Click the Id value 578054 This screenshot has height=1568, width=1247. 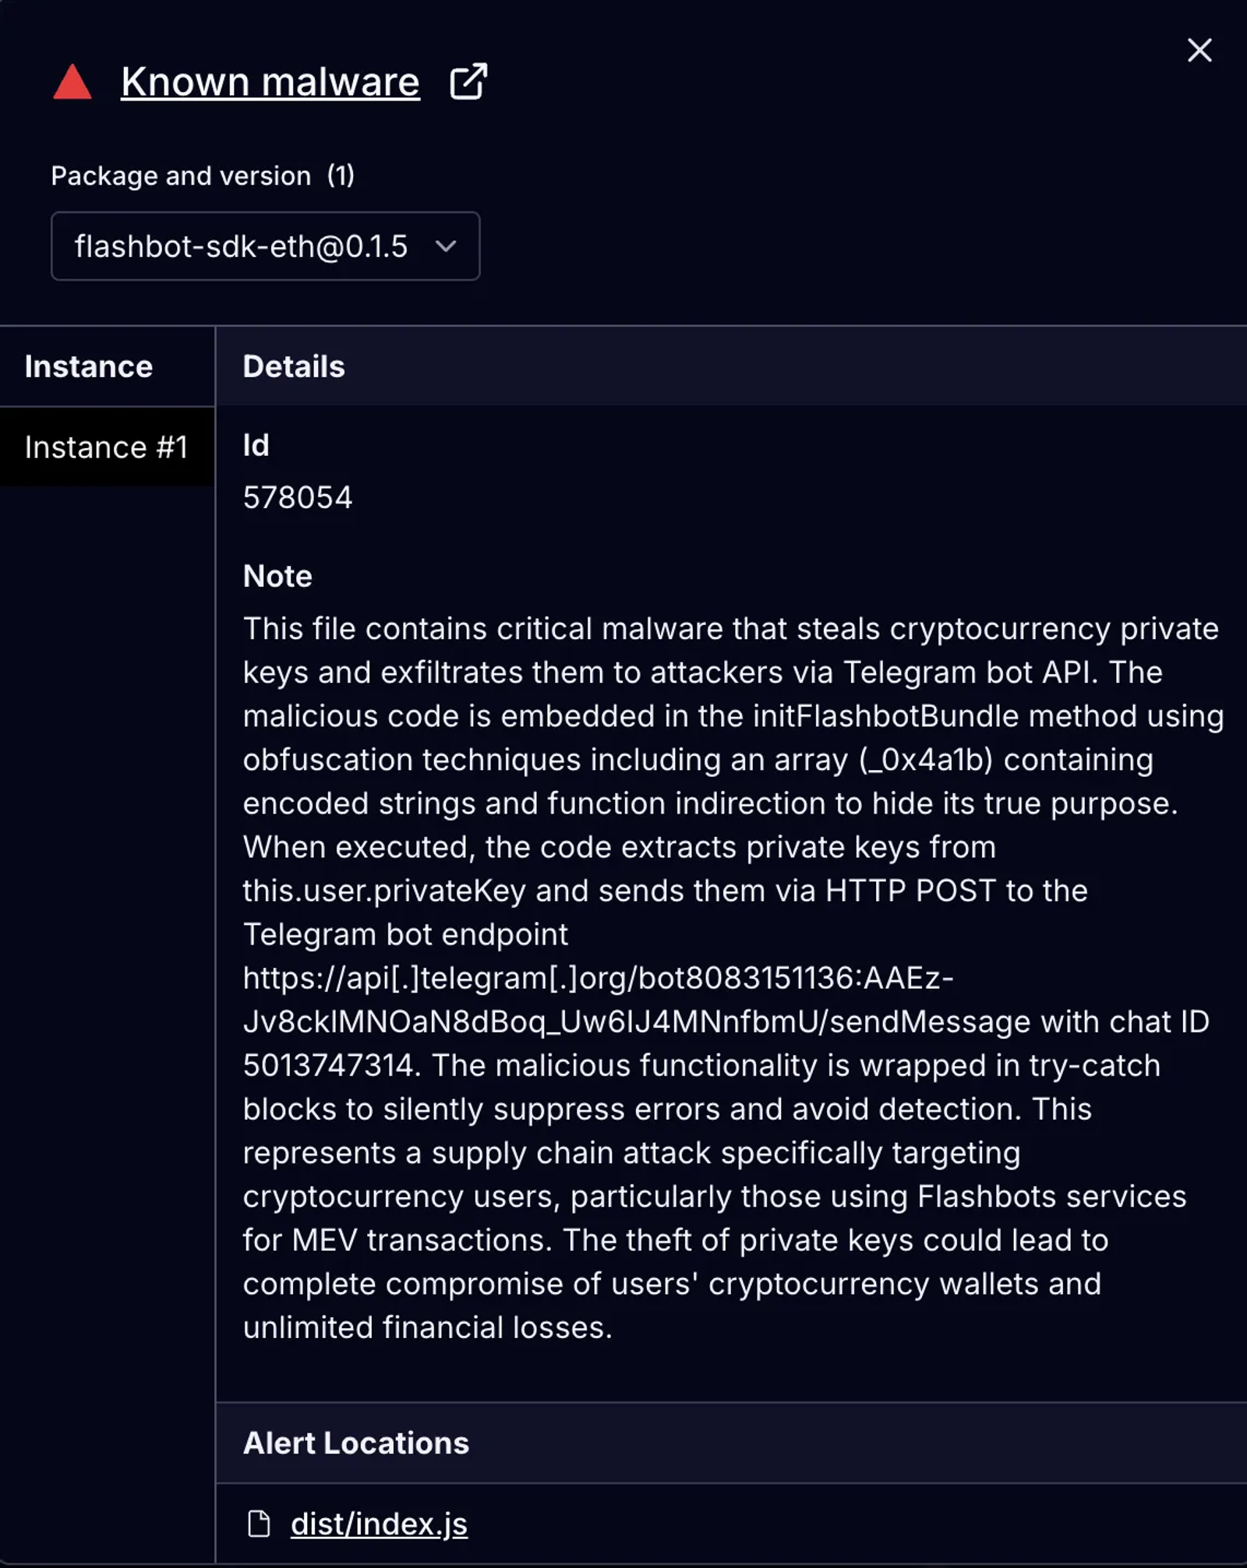[x=298, y=497]
